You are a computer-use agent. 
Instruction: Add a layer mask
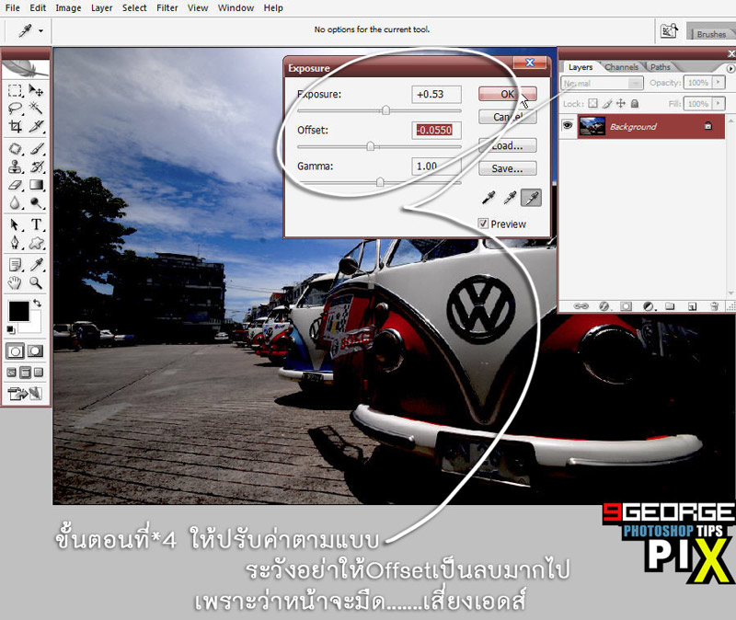point(626,306)
